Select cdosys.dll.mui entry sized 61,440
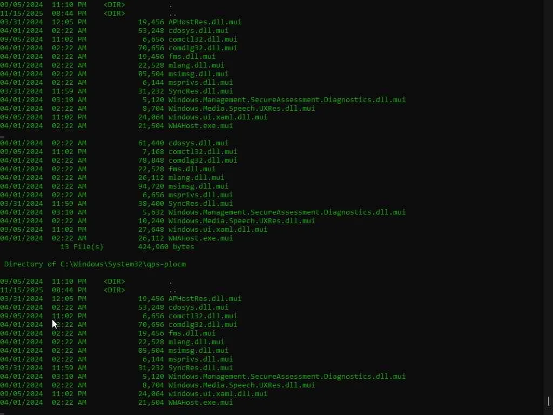The image size is (553, 415). pos(198,143)
